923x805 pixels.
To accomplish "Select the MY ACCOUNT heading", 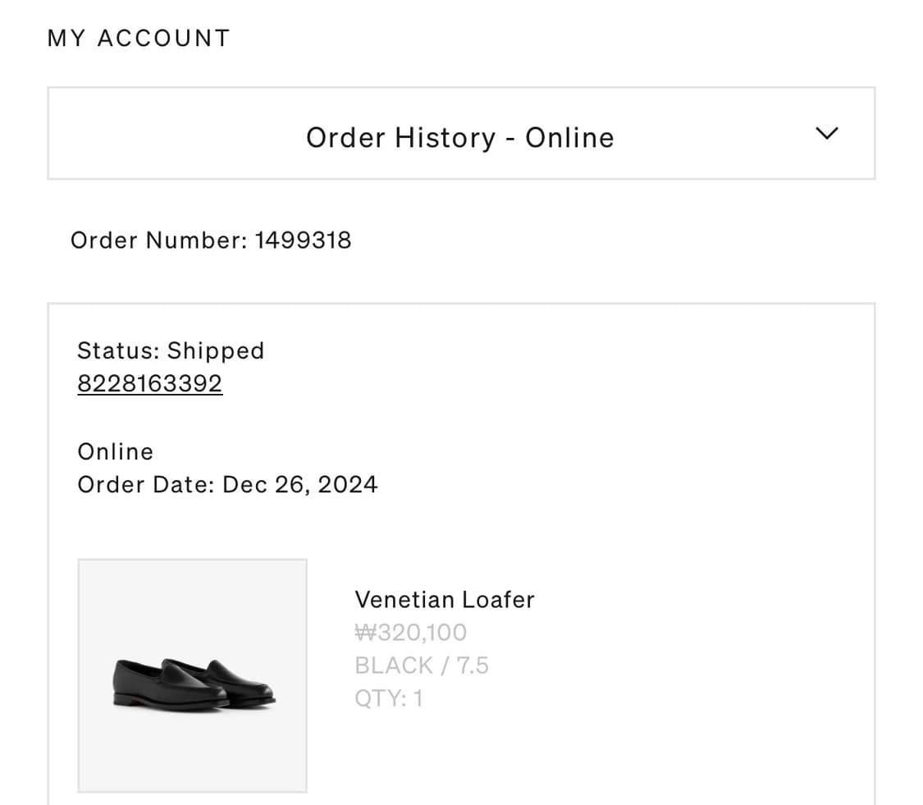I will tap(138, 38).
